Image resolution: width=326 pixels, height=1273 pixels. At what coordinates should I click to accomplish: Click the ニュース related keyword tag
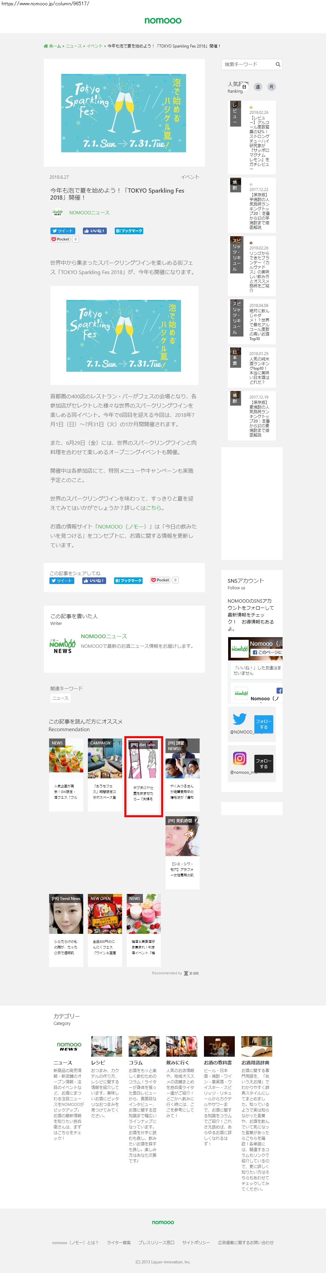(x=61, y=698)
